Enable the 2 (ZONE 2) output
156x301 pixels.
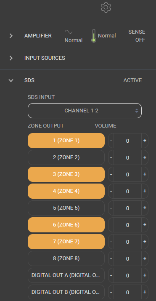66,157
